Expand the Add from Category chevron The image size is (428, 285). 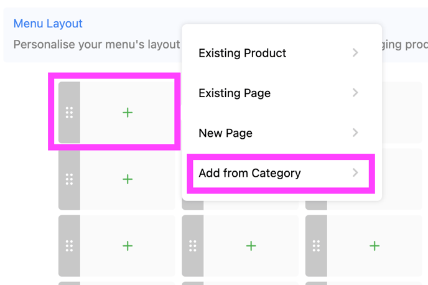pyautogui.click(x=355, y=172)
